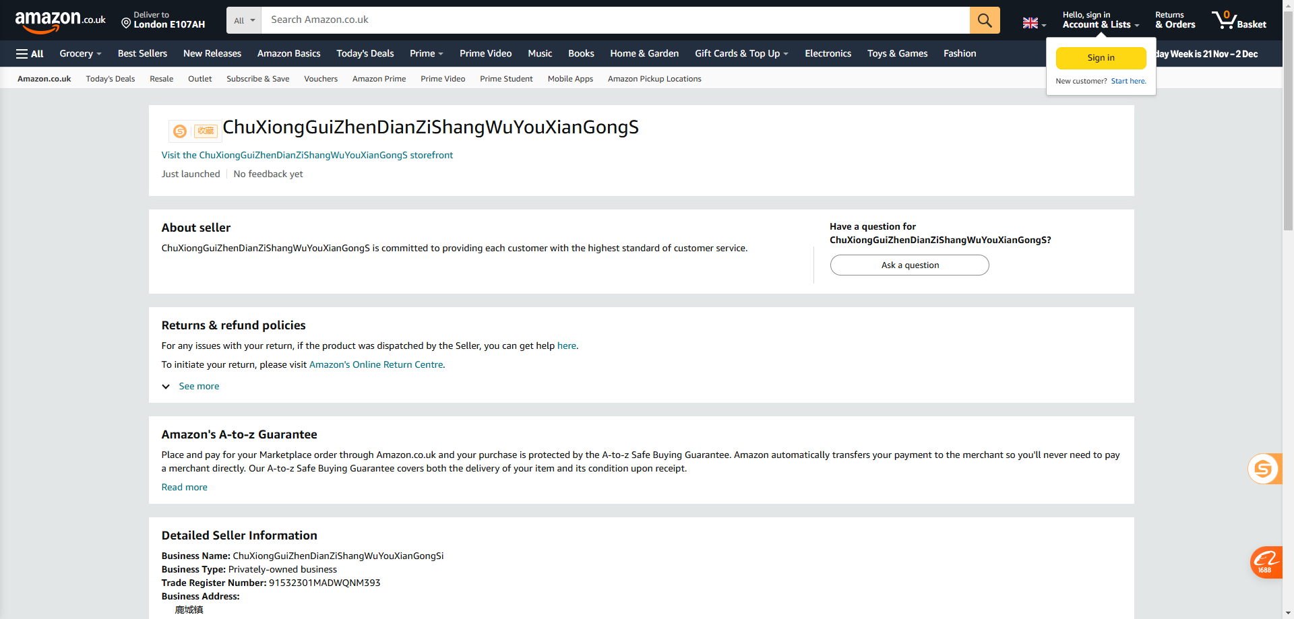Open Best Sellers in the navigation bar
The height and width of the screenshot is (619, 1294).
(x=142, y=54)
